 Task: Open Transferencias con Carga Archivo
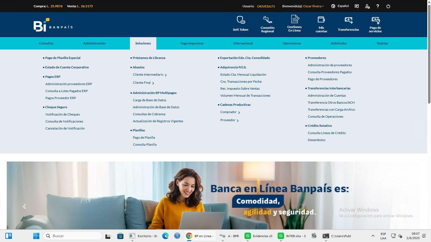pyautogui.click(x=332, y=110)
